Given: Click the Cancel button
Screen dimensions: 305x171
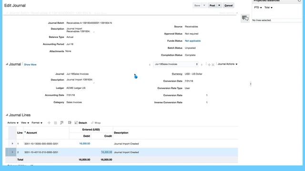Looking at the screenshot, I should pyautogui.click(x=229, y=5).
